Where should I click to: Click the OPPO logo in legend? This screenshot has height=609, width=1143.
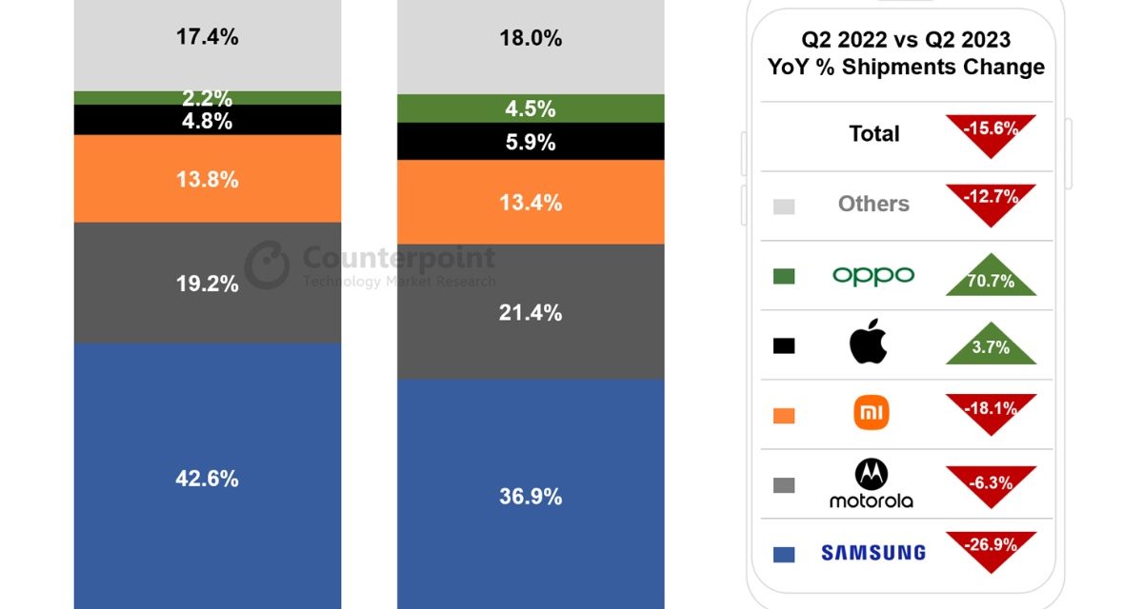click(872, 276)
